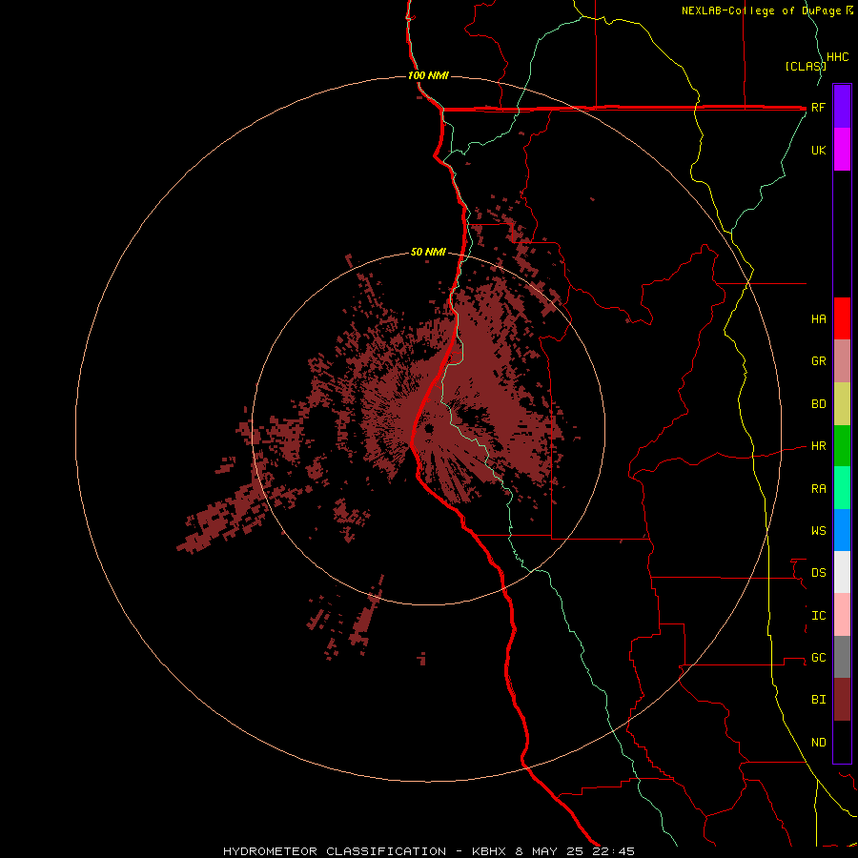This screenshot has height=858, width=858.
Task: Click the 'ND' legend label
Action: [818, 743]
